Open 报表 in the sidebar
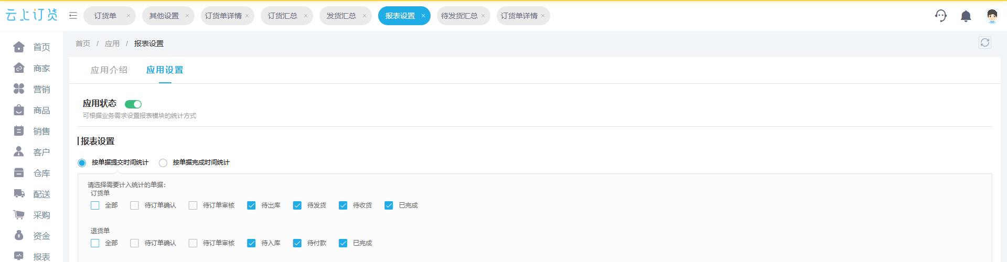 point(31,256)
